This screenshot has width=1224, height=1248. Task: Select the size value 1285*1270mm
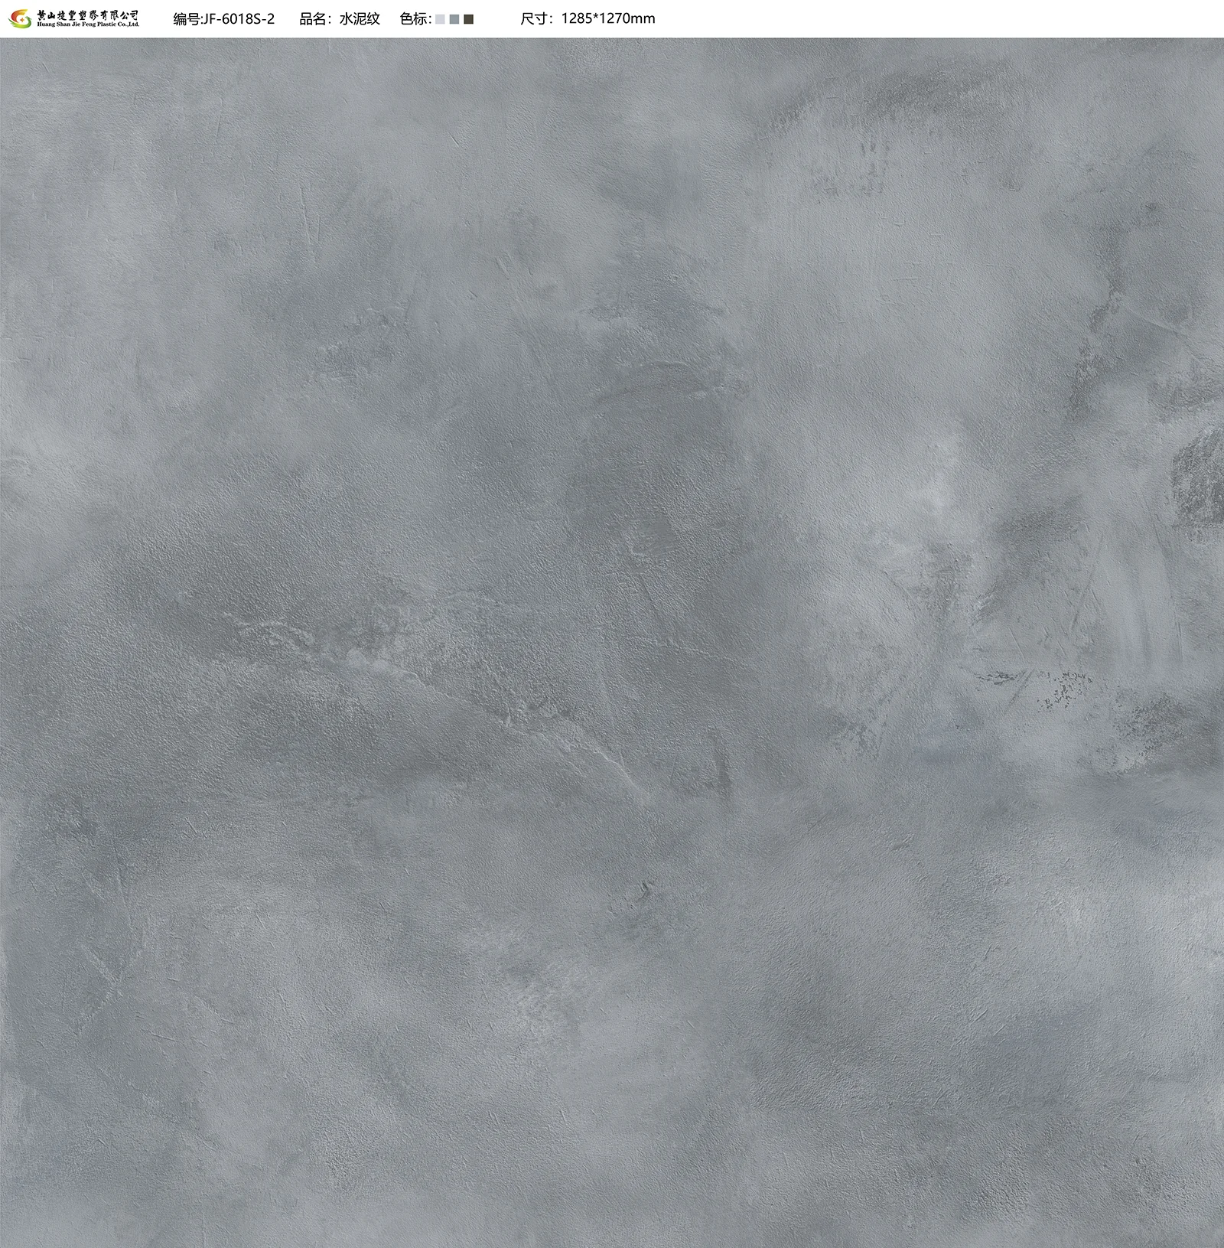coord(608,19)
